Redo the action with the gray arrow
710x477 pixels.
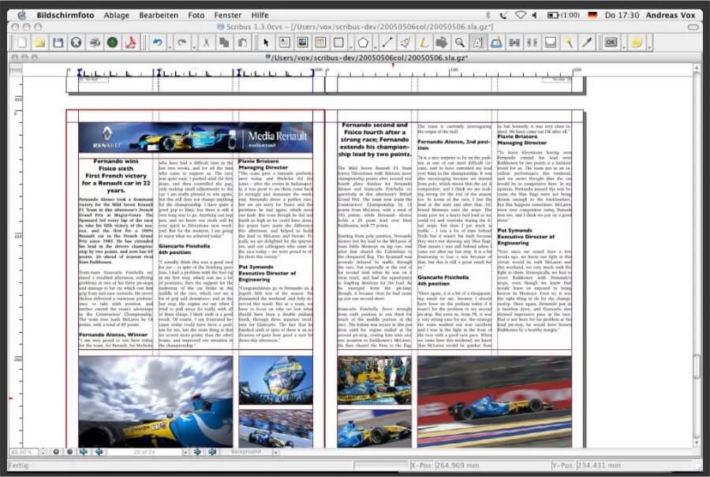(x=182, y=43)
